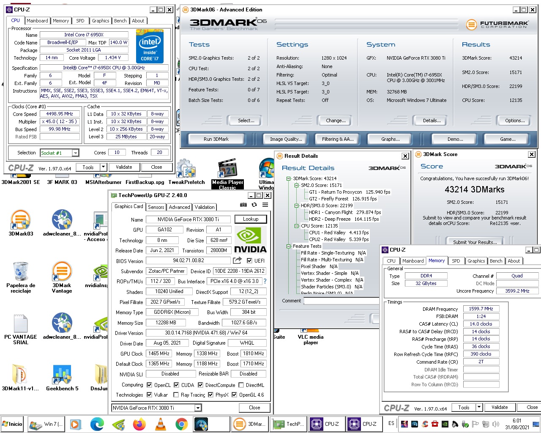The height and width of the screenshot is (433, 541).
Task: Open the Tools dropdown arrow in CPU-Z Memory window
Action: tap(479, 407)
